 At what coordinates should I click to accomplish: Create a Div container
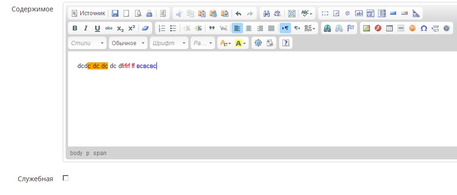pos(223,28)
